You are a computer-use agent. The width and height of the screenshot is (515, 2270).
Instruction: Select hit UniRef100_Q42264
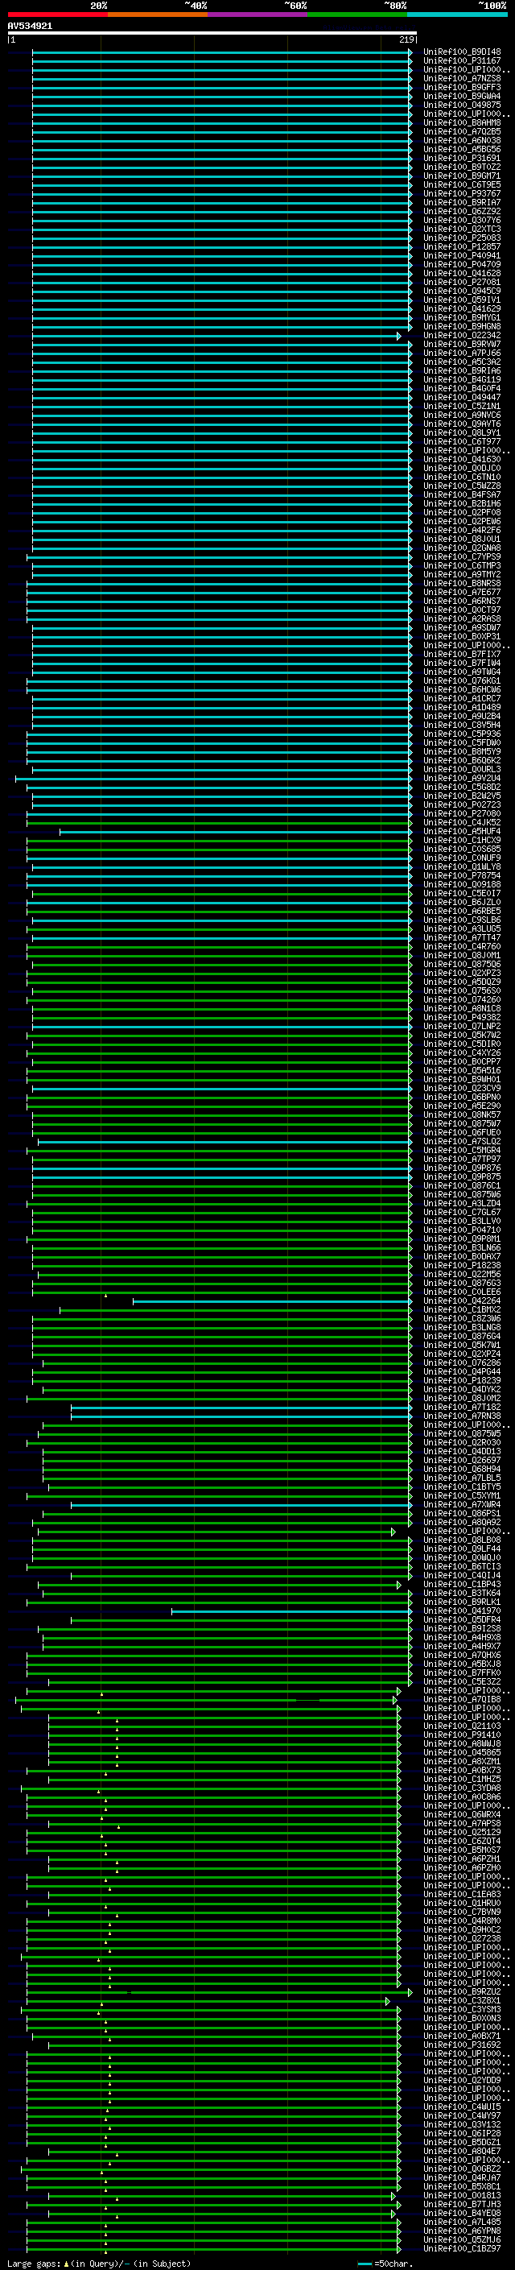tap(461, 1300)
